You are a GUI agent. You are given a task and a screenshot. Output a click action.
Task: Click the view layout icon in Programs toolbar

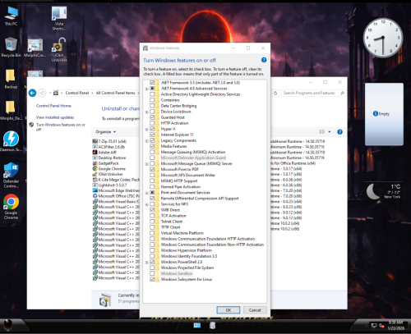click(x=321, y=132)
